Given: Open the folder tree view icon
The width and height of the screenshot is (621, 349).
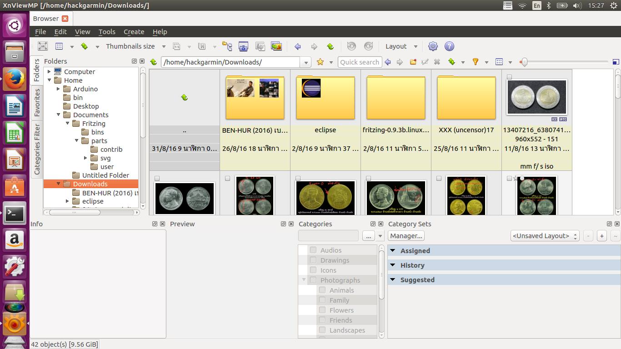Looking at the screenshot, I should [x=227, y=46].
